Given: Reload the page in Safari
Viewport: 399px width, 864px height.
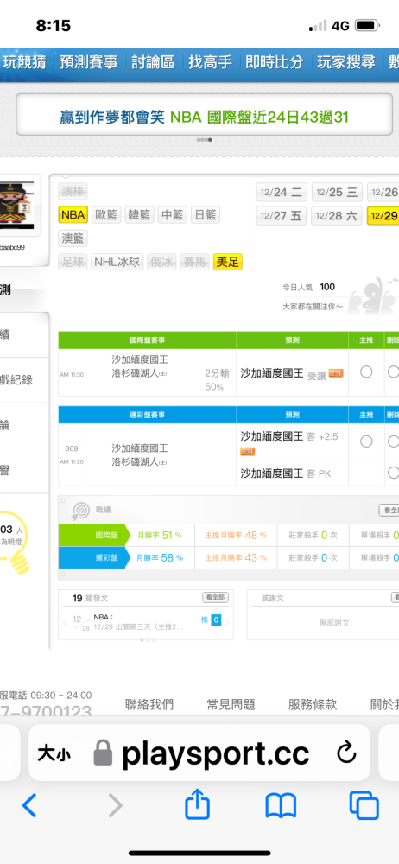Looking at the screenshot, I should (346, 753).
